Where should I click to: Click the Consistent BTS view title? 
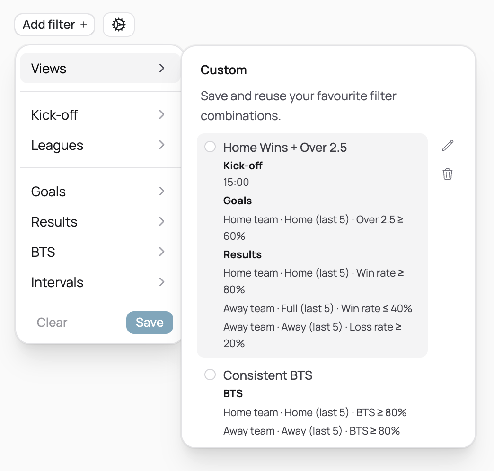[x=268, y=375]
